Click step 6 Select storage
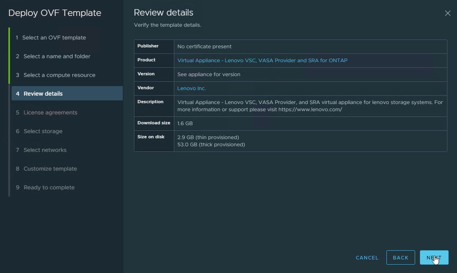Image resolution: width=457 pixels, height=273 pixels. (43, 131)
